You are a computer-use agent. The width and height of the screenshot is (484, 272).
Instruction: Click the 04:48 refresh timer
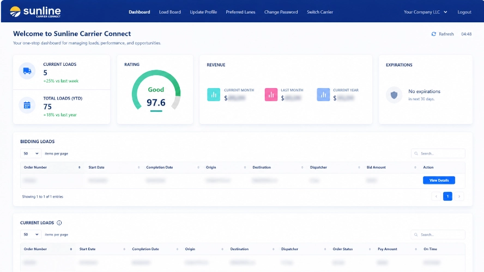(x=466, y=34)
